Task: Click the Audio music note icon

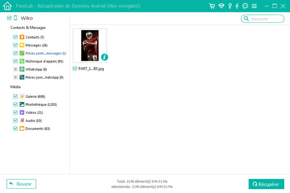Action: pos(22,121)
